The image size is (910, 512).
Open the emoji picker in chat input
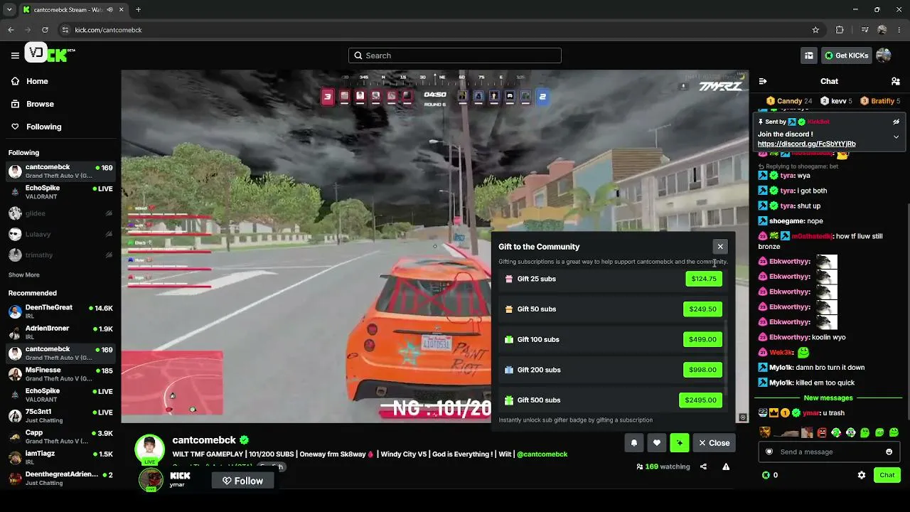889,452
